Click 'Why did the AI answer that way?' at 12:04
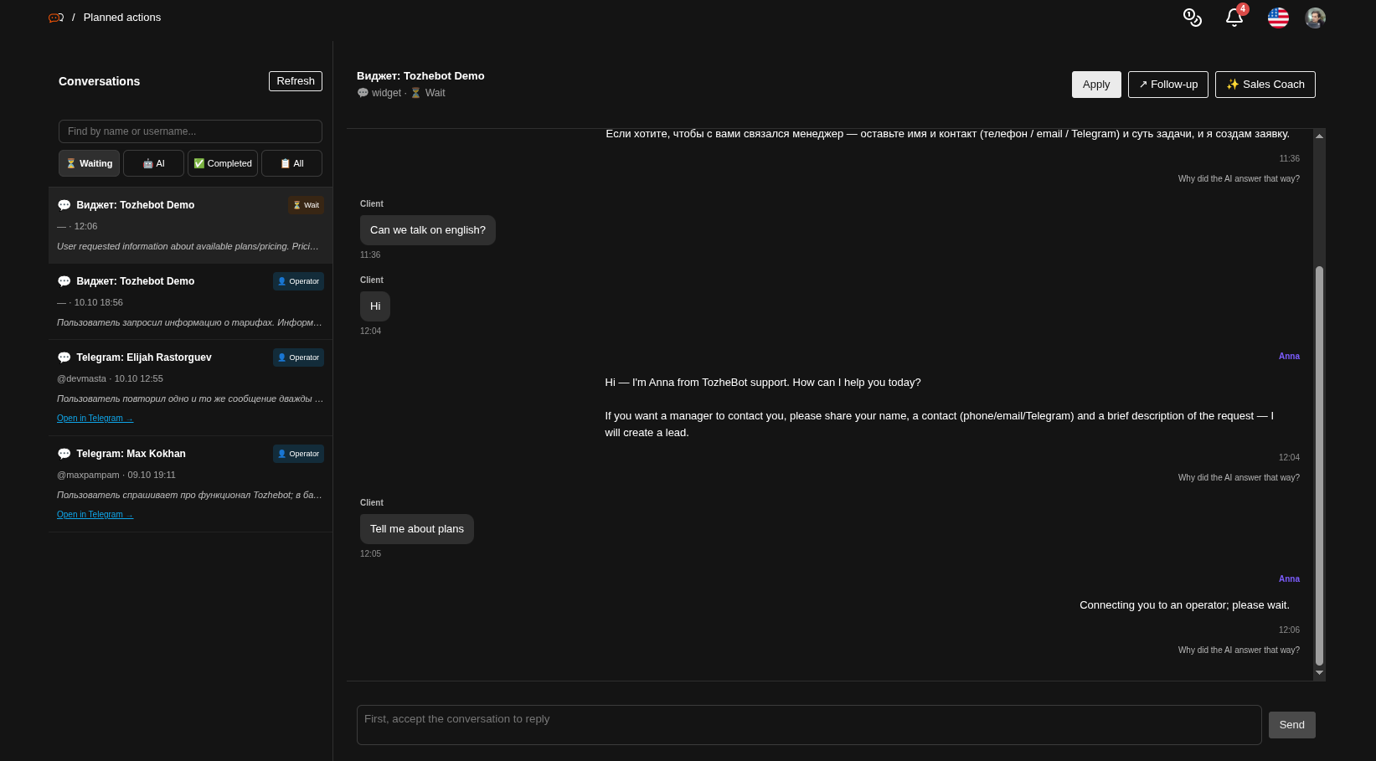Viewport: 1376px width, 761px height. click(1239, 478)
